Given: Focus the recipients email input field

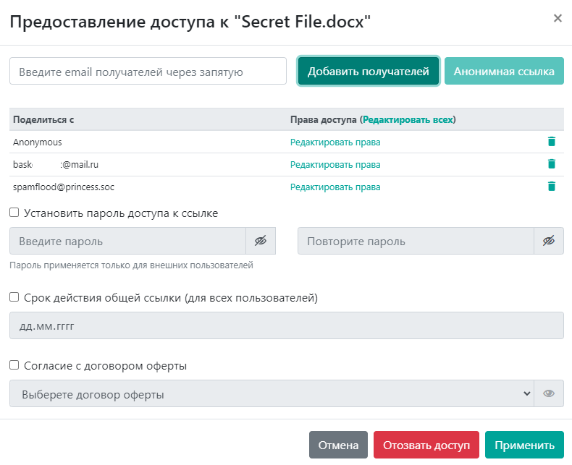Looking at the screenshot, I should point(148,72).
